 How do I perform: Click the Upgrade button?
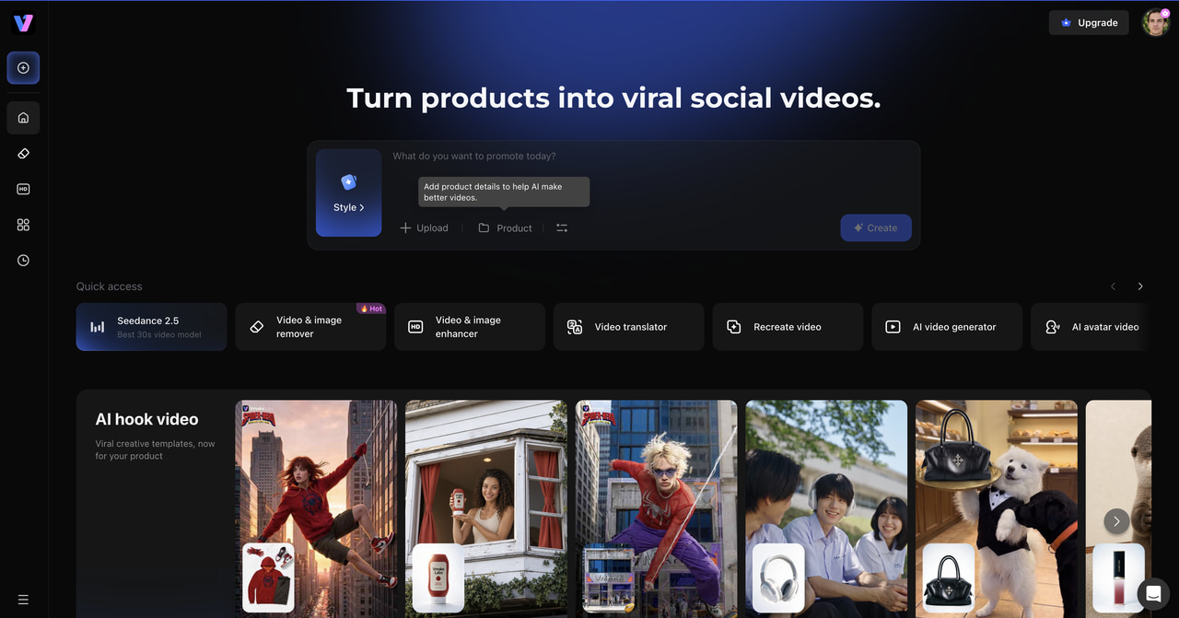click(x=1089, y=23)
